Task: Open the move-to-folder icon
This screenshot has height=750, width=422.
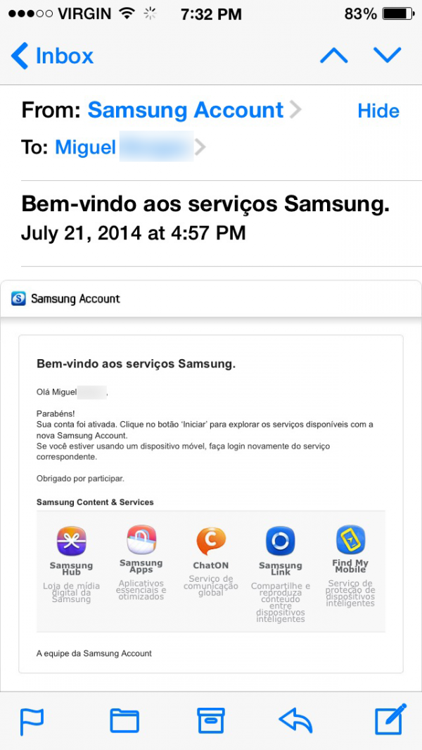Action: pyautogui.click(x=124, y=721)
